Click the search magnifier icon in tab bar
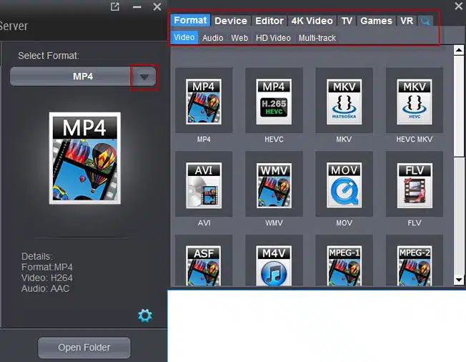 pyautogui.click(x=427, y=21)
